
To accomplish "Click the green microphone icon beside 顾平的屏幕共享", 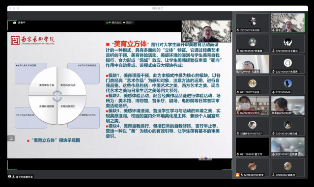I will [x=13, y=177].
